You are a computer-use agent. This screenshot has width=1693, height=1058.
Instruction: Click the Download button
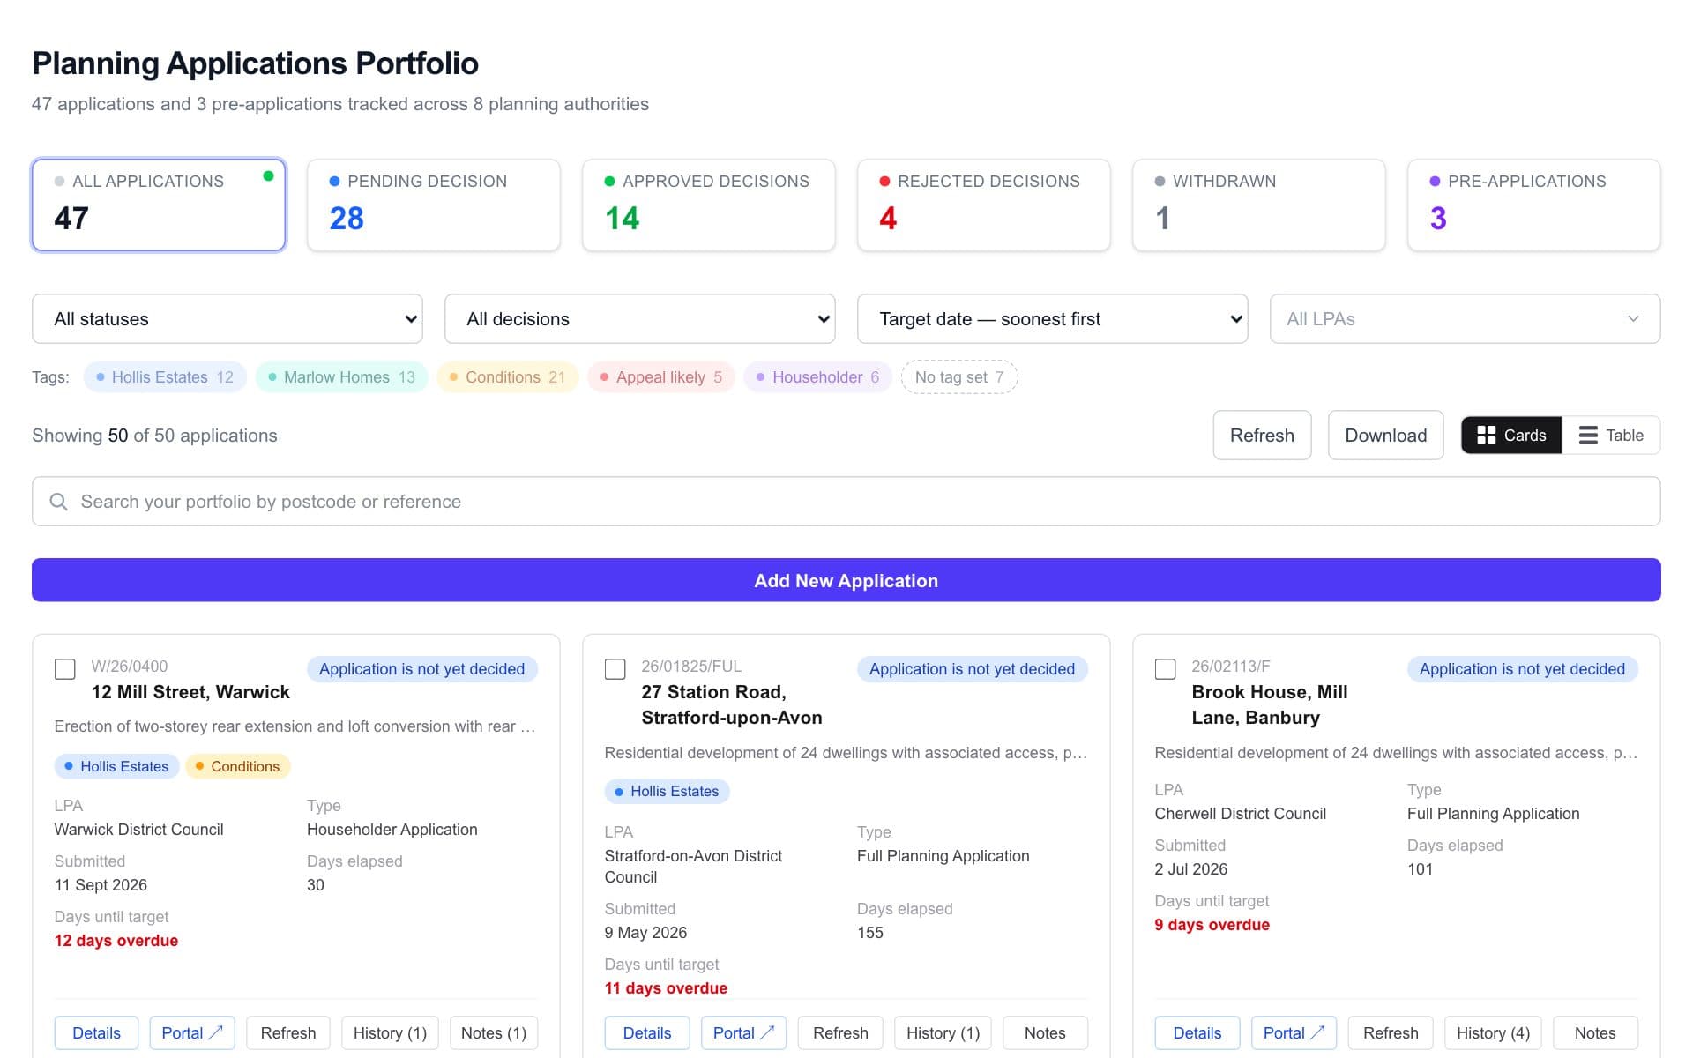(x=1385, y=436)
